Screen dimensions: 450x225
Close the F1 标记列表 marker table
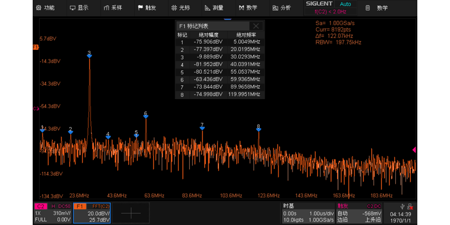point(257,26)
